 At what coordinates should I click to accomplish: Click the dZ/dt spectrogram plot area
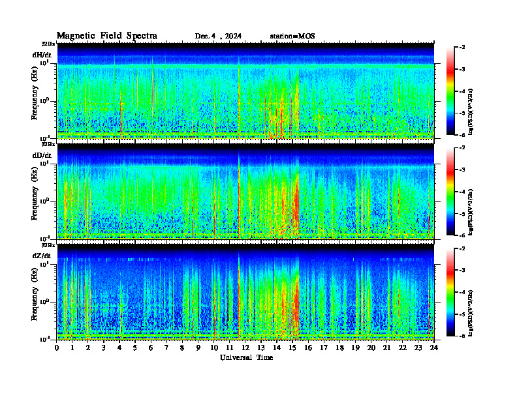coord(245,291)
